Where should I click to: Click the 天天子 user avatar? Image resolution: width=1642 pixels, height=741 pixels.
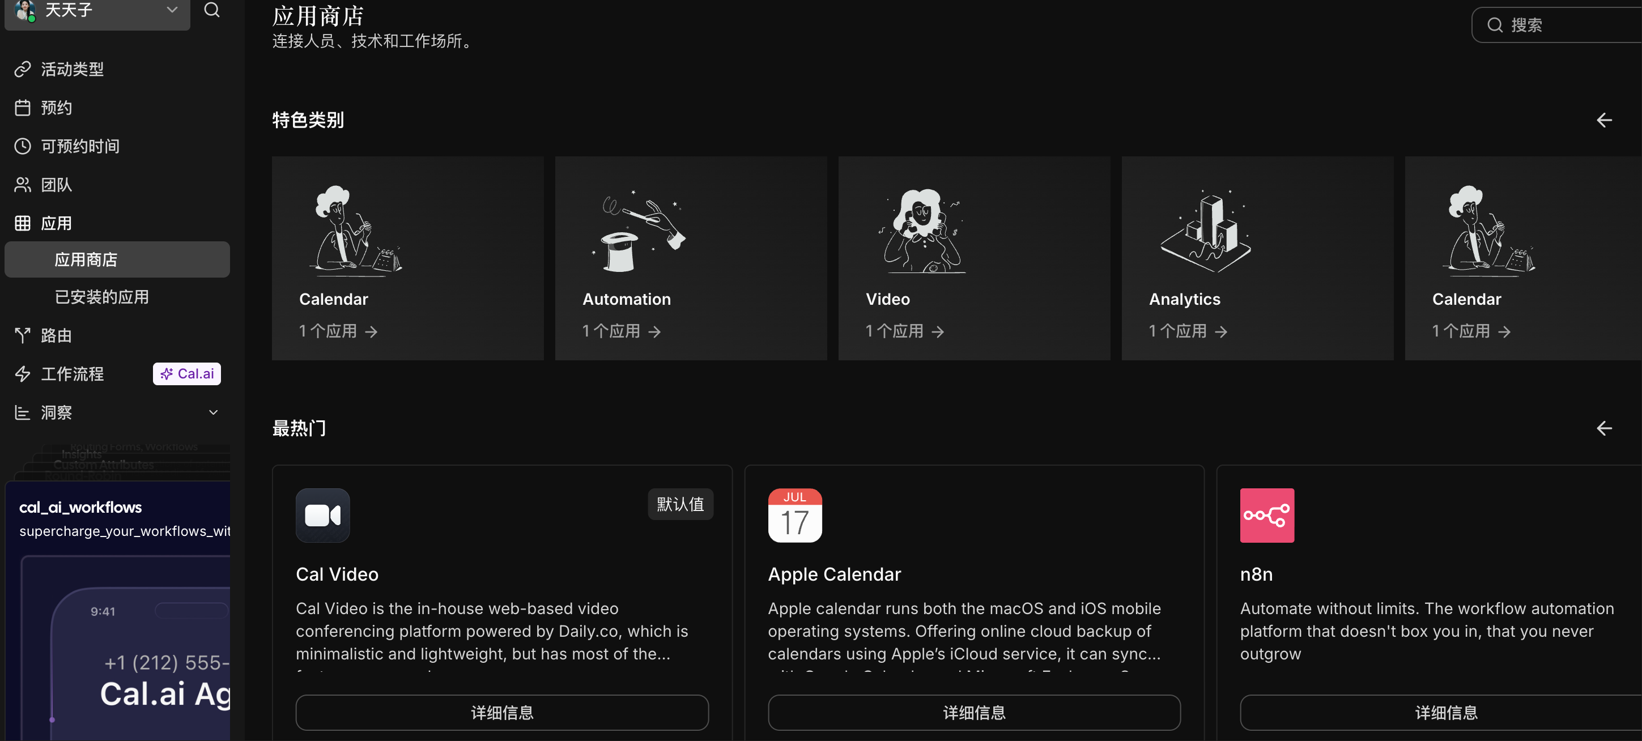[25, 10]
